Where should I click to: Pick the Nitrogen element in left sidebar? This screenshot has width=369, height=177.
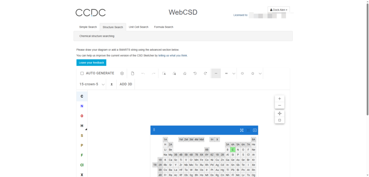click(82, 106)
